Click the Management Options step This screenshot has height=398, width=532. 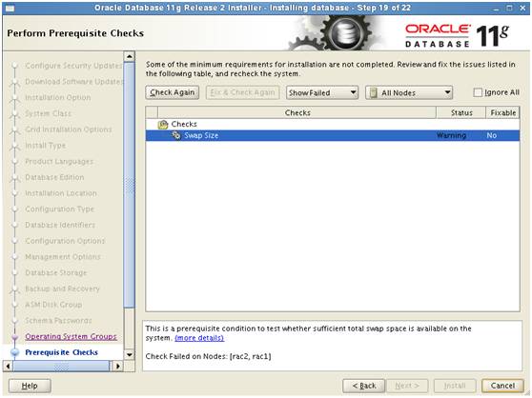click(x=63, y=257)
